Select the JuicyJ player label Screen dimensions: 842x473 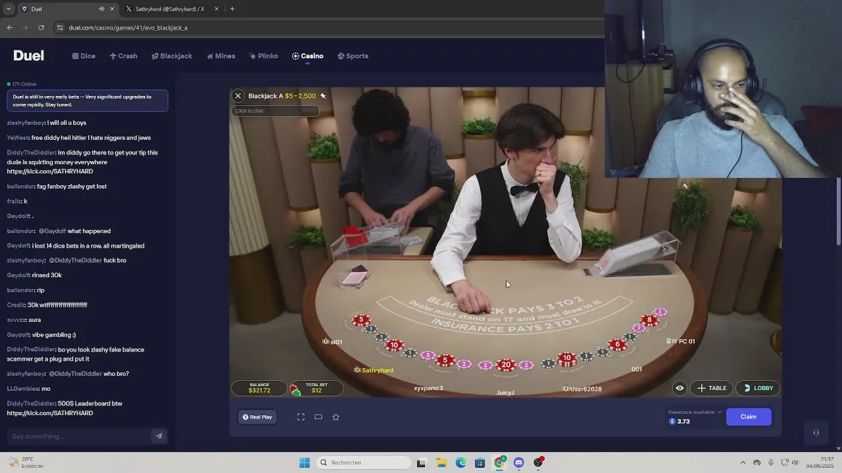[x=505, y=393]
